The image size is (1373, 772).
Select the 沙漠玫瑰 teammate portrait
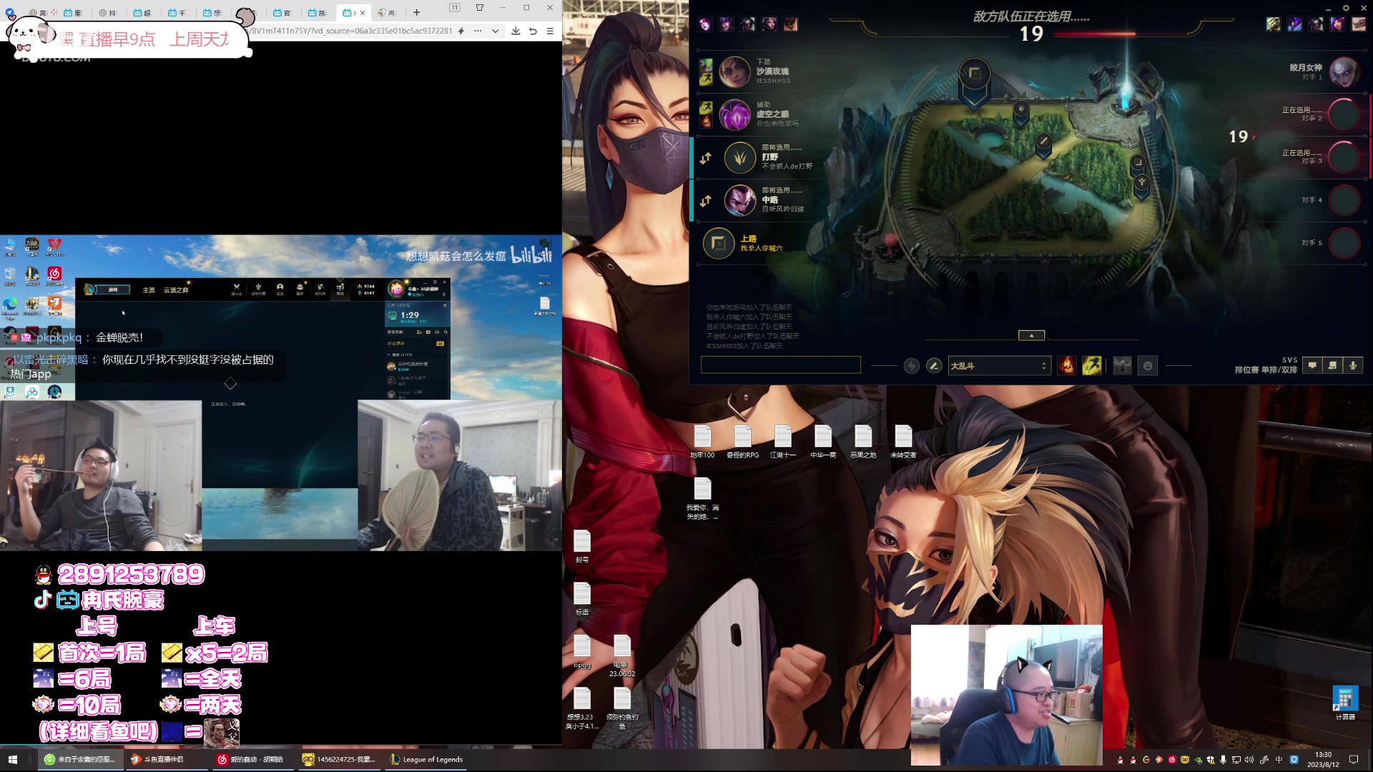734,71
